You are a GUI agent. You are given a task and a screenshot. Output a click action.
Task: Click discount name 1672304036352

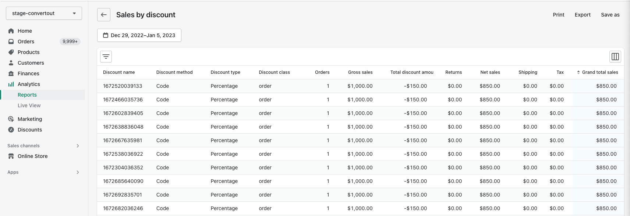[x=123, y=168]
